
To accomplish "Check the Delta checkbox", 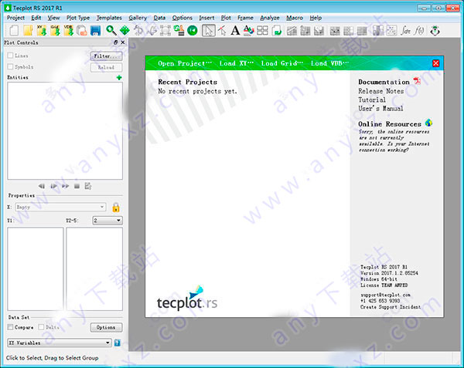I will tap(41, 327).
